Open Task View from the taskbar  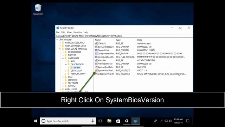(101, 121)
